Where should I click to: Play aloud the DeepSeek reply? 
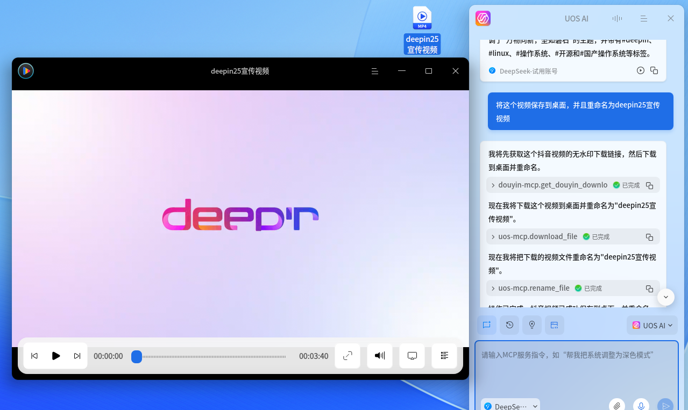[641, 70]
